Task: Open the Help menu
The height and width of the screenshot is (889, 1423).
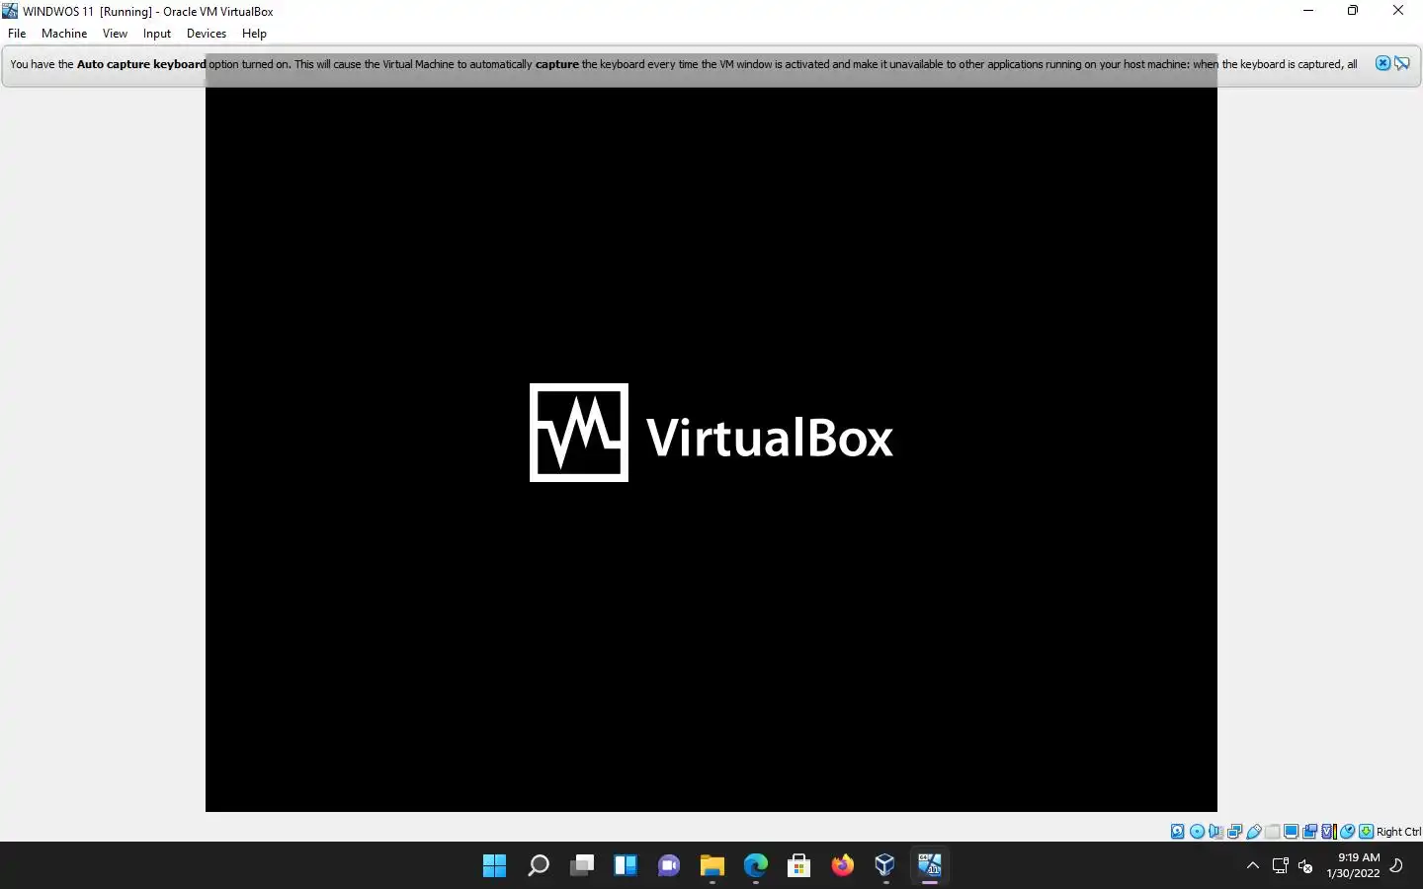Action: 254,33
